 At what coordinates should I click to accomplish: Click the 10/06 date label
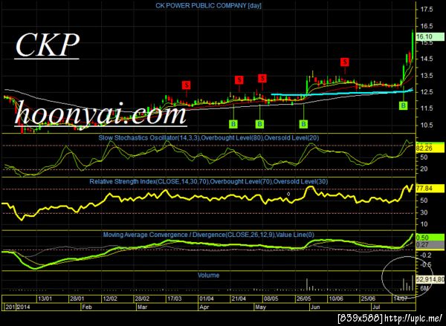pyautogui.click(x=336, y=299)
